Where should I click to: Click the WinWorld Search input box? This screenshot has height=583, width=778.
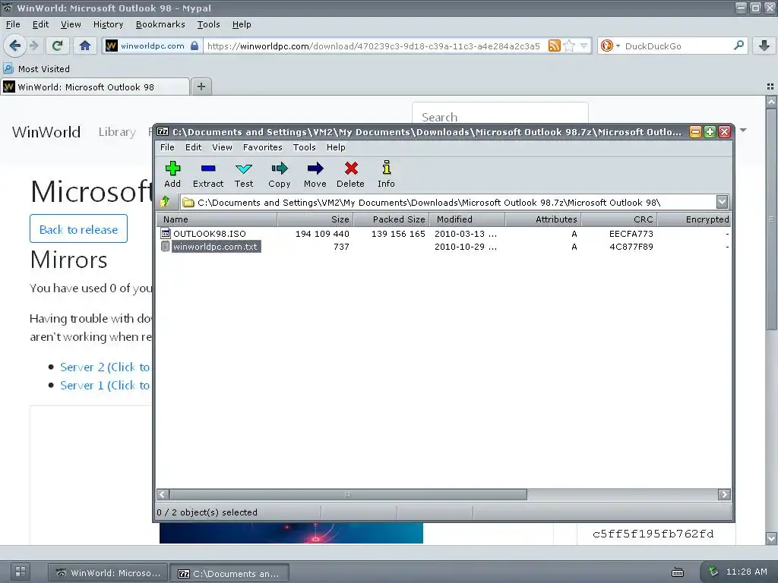(x=500, y=117)
